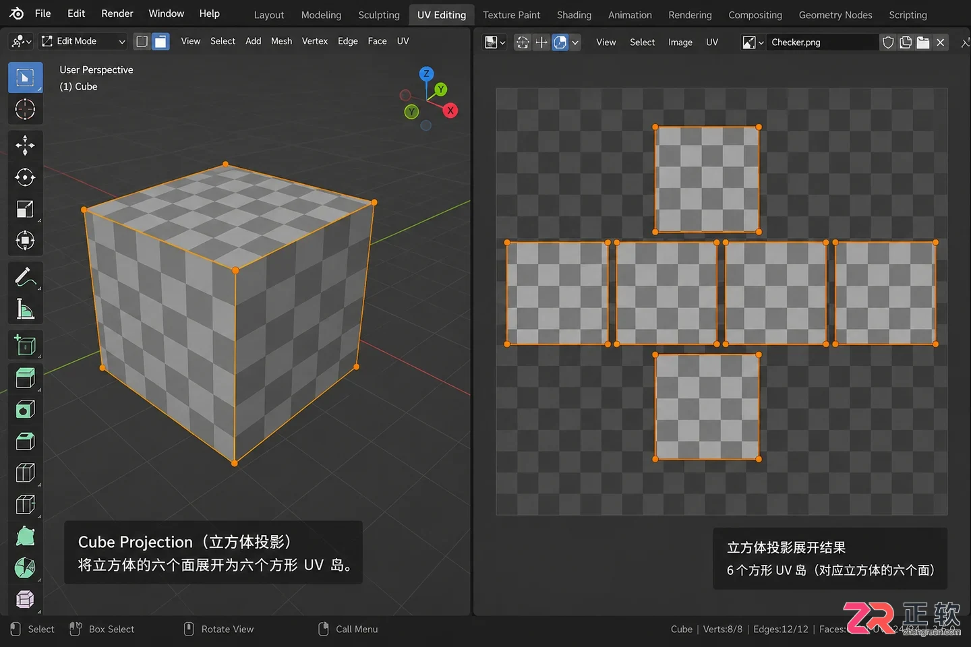The width and height of the screenshot is (971, 647).
Task: Select the Inset Faces tool
Action: coord(25,409)
